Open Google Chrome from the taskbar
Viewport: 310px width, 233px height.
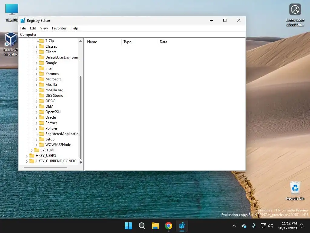(x=169, y=226)
